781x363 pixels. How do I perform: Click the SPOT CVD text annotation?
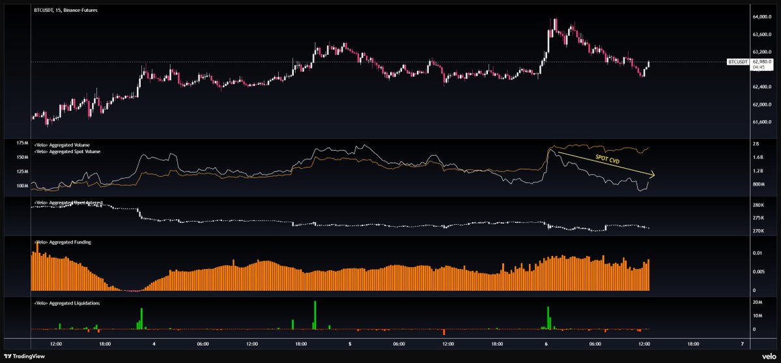607,158
